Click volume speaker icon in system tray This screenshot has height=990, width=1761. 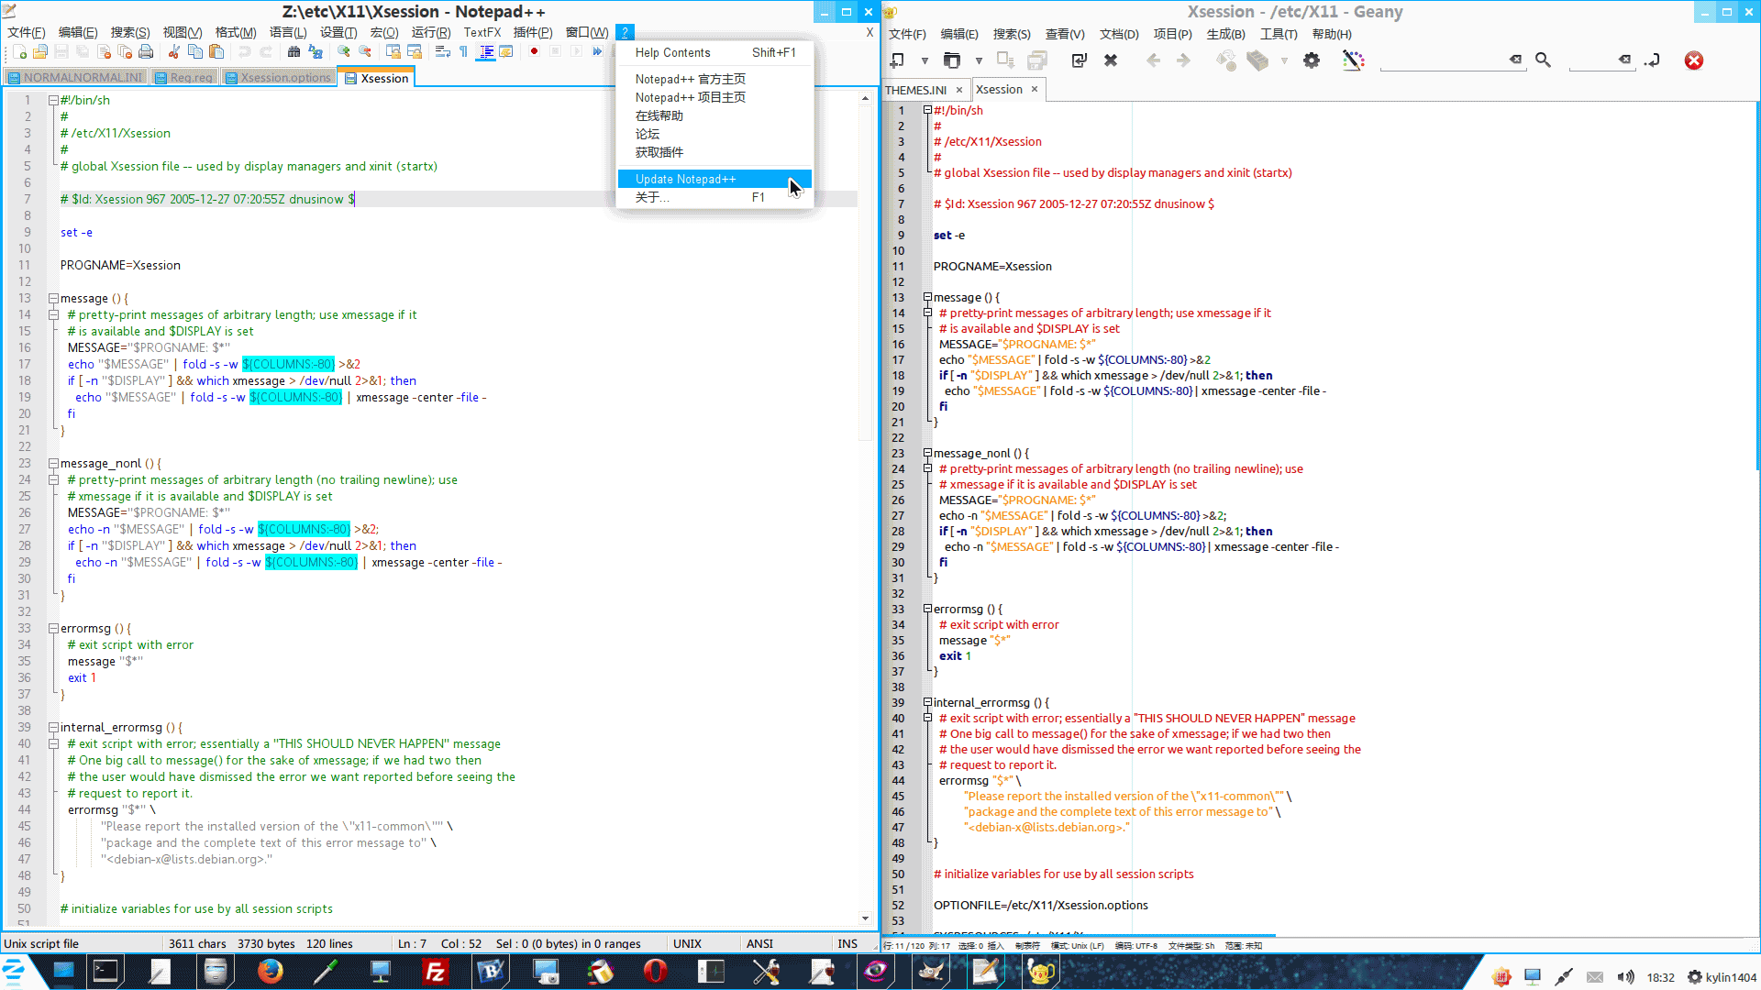[1625, 977]
